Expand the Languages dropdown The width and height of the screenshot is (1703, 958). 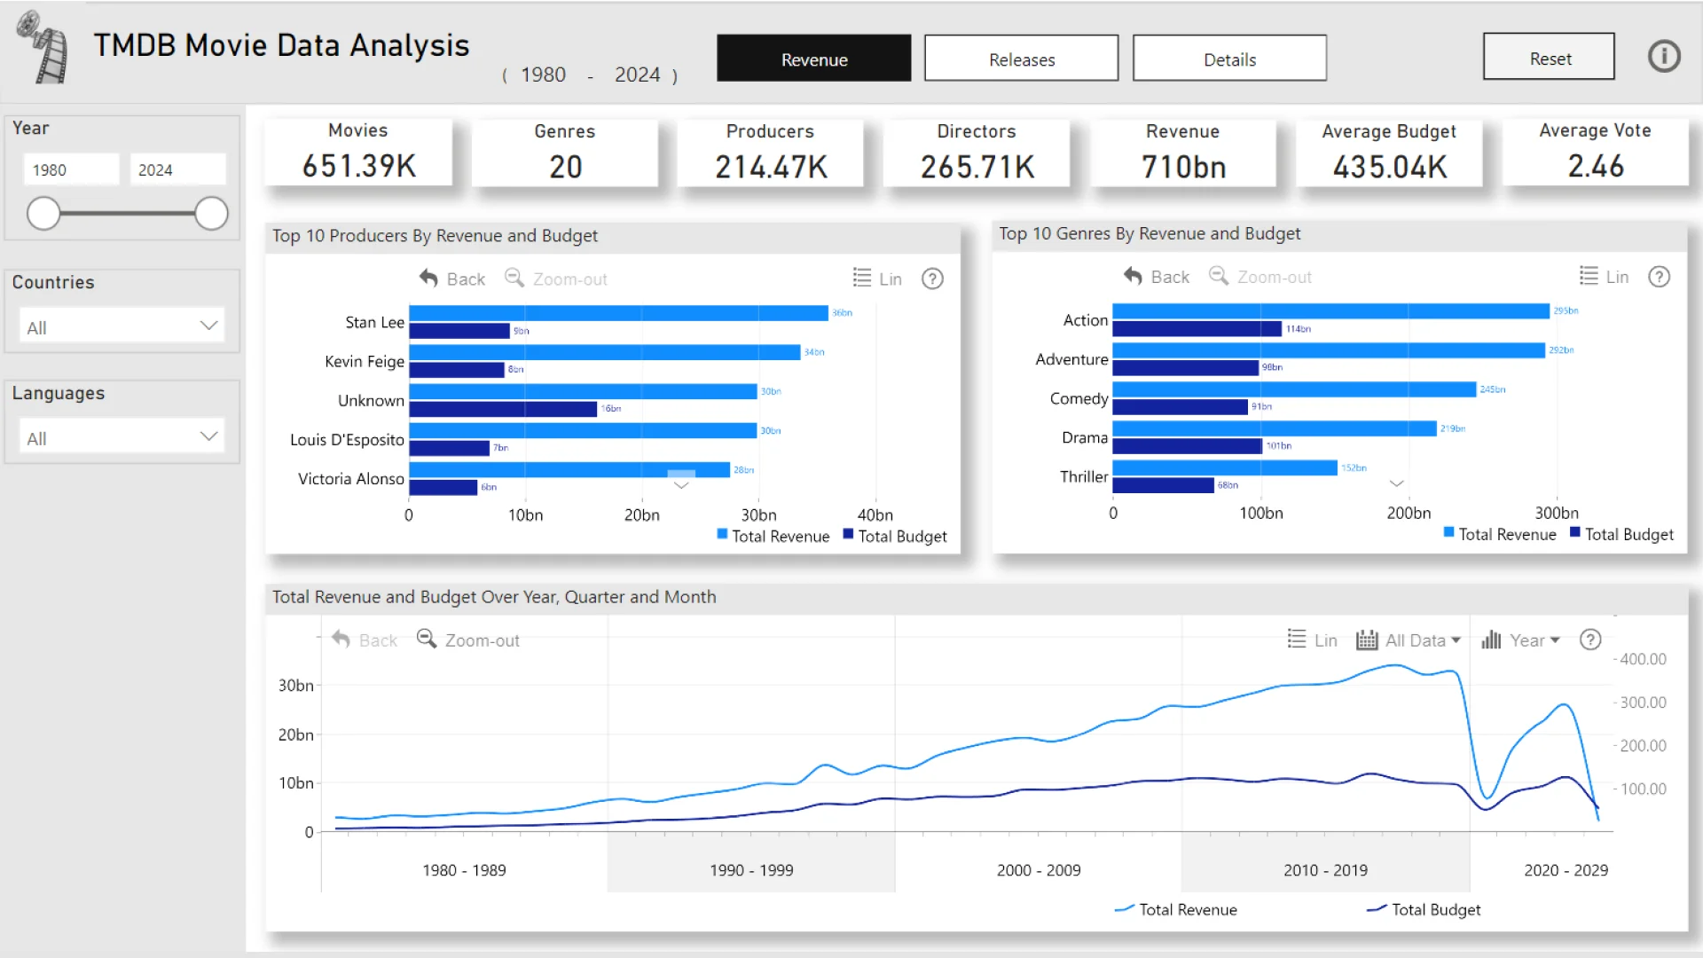coord(122,436)
